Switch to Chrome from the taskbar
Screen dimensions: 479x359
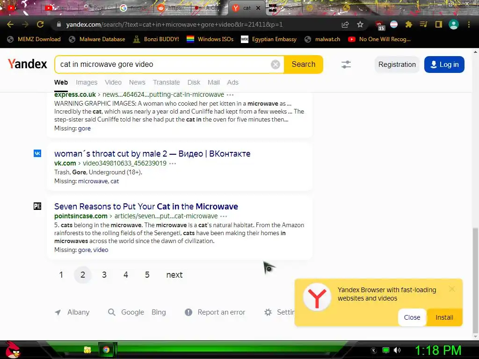[x=106, y=350]
